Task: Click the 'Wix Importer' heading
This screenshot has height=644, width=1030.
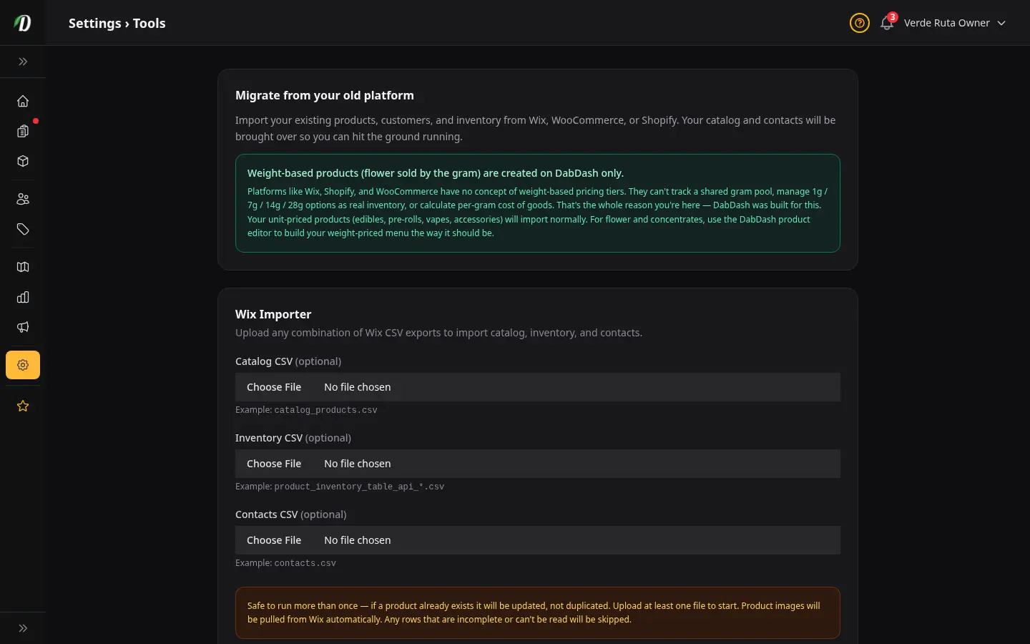Action: click(273, 314)
